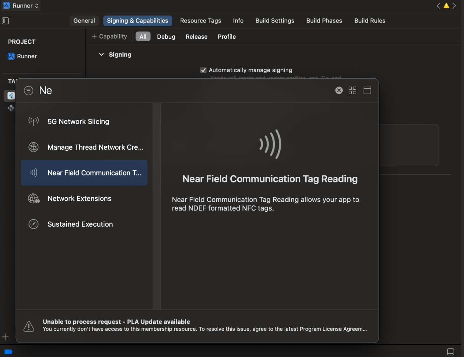Screen dimensions: 464x357
Task: Open the Resource Tags tab
Action: click(x=201, y=21)
